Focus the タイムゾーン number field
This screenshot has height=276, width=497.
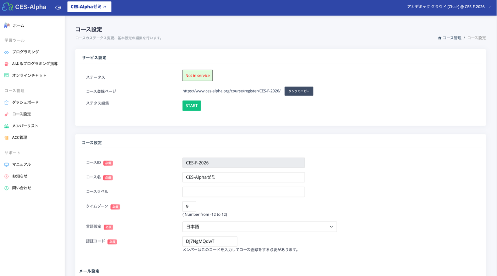pos(189,206)
